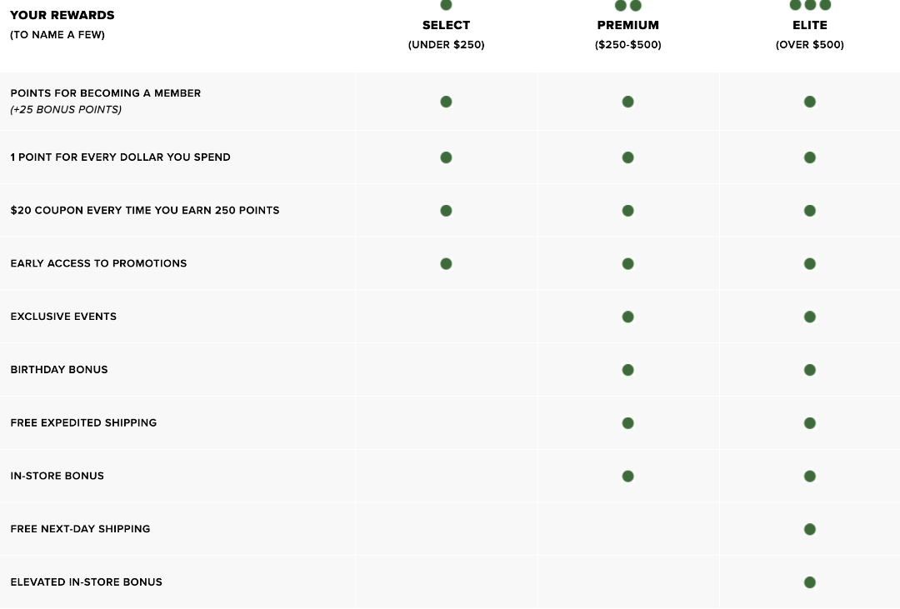
Task: Click Elite dot for Elevated In-Store Bonus
Action: pos(810,582)
